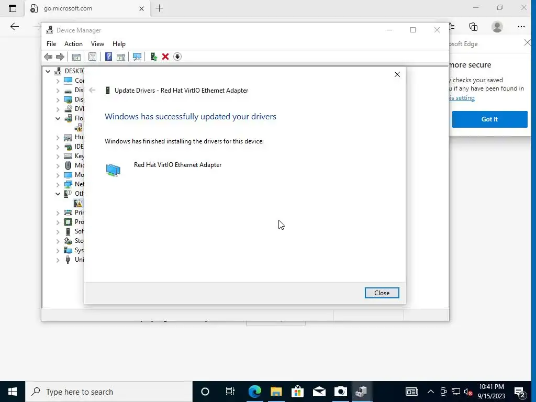The height and width of the screenshot is (402, 536).
Task: Open Edge Settings and more ellipsis menu
Action: tap(521, 27)
